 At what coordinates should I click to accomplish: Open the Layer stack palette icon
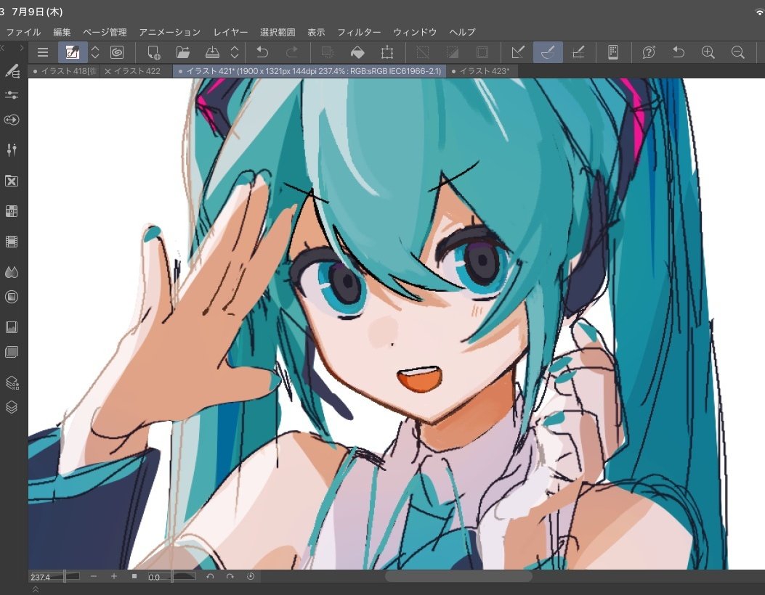(12, 407)
